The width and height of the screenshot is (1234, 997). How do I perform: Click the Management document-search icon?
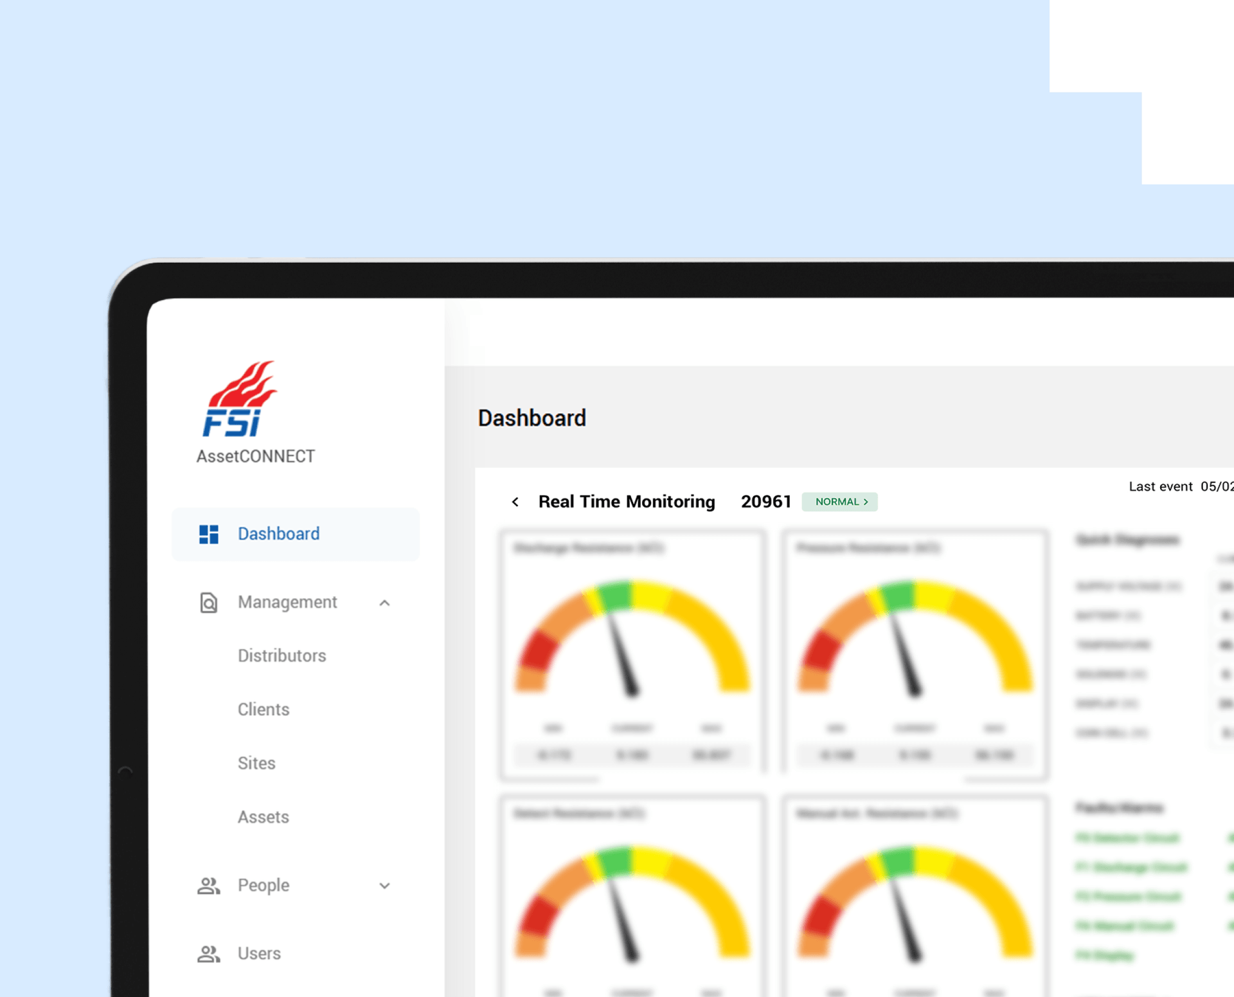(x=209, y=603)
